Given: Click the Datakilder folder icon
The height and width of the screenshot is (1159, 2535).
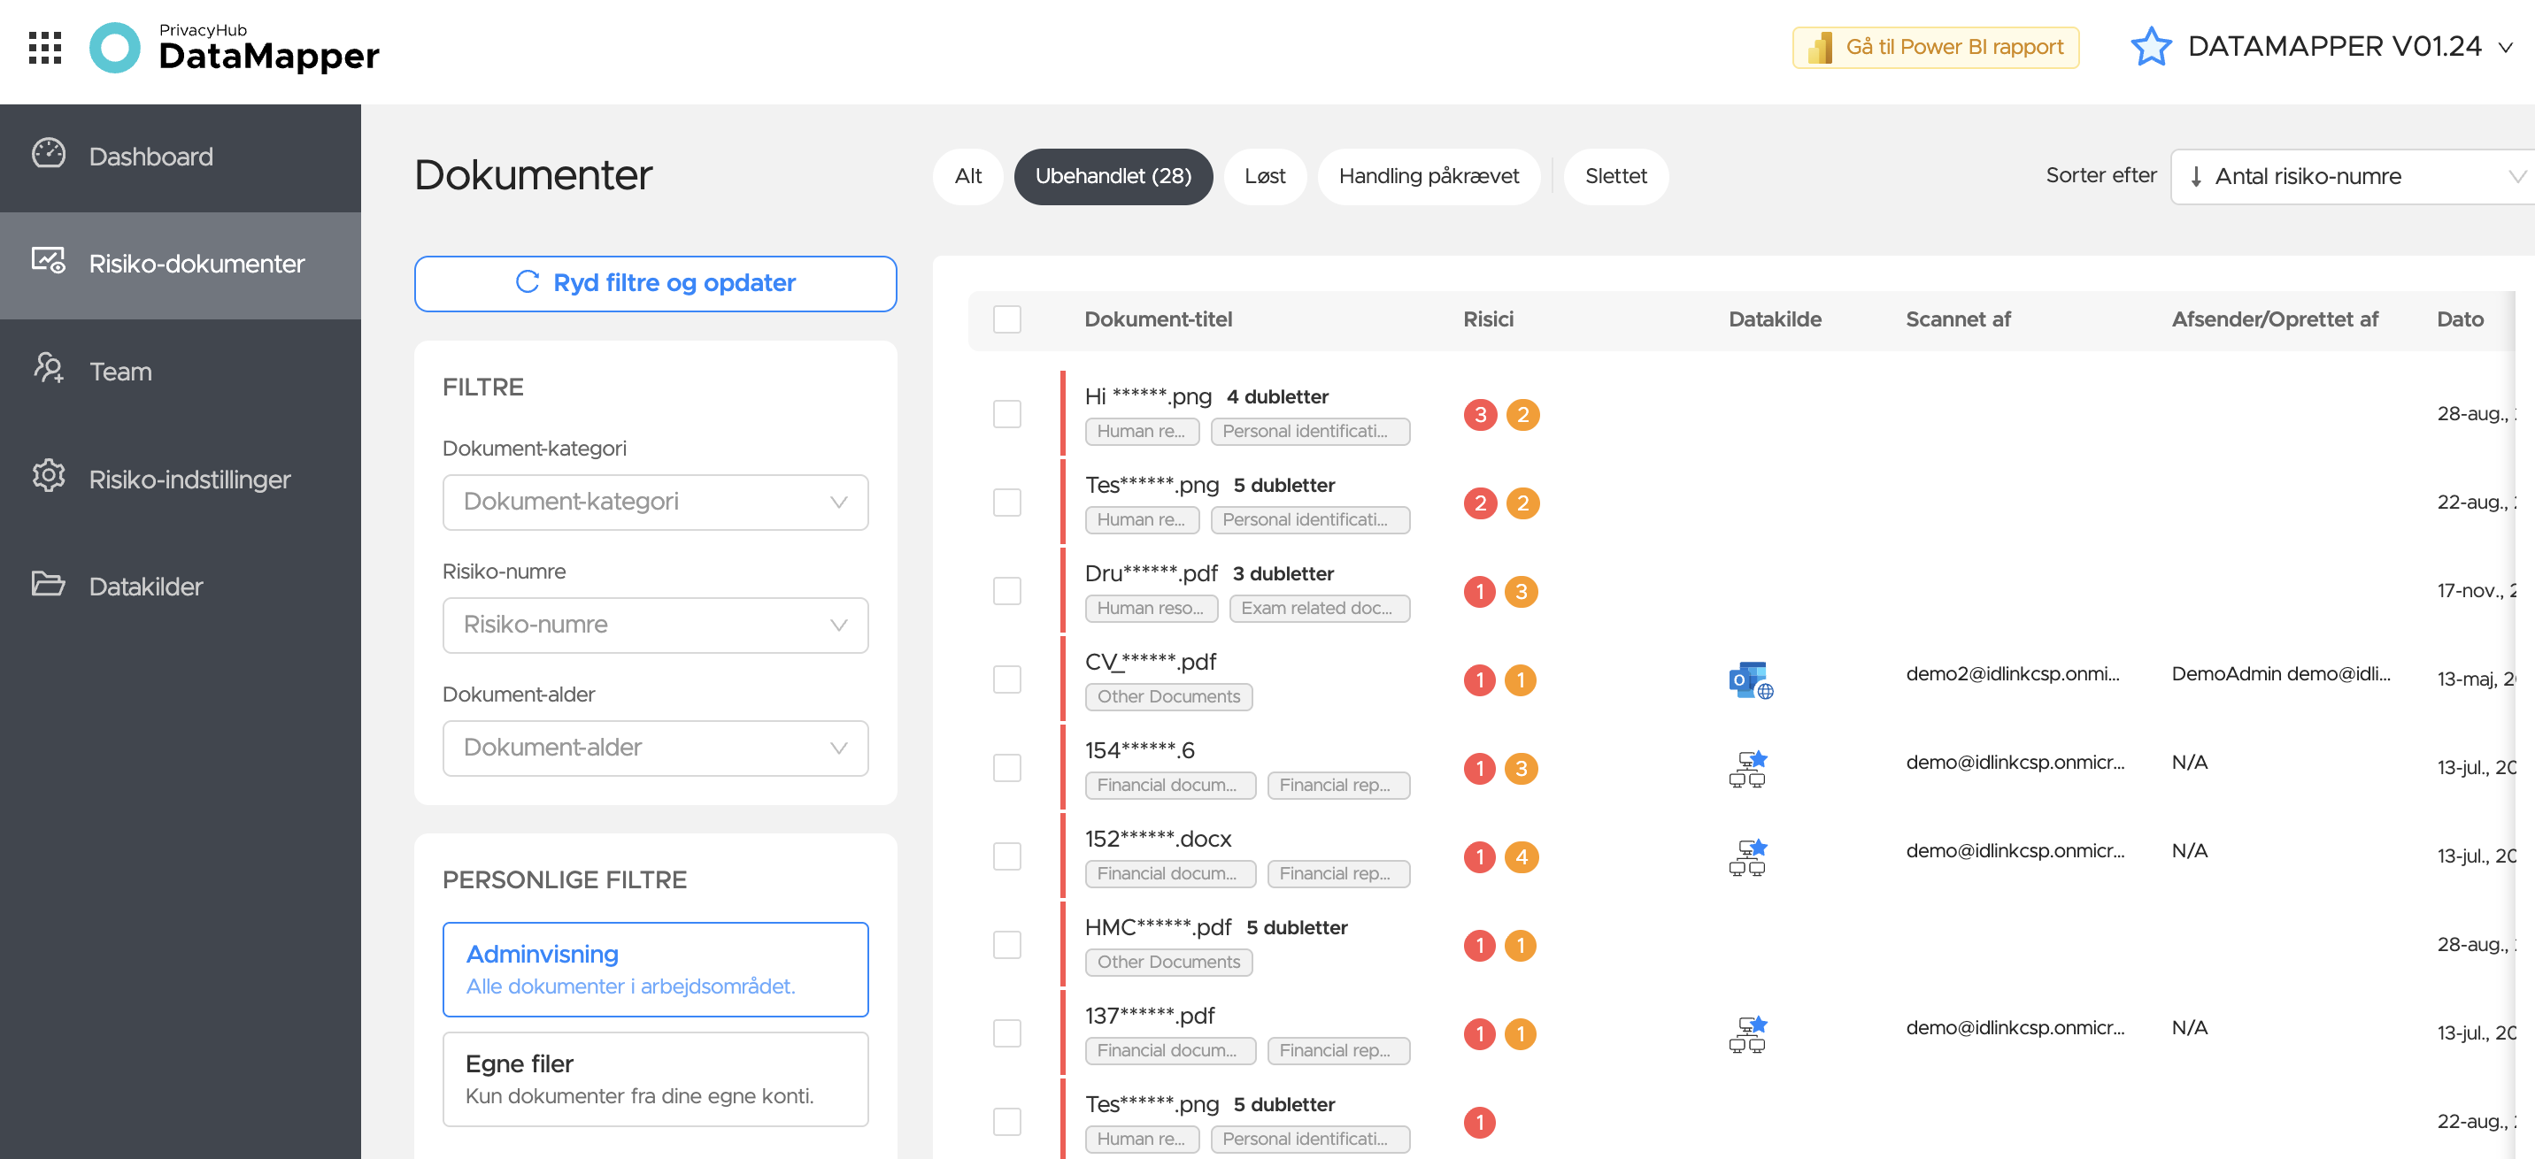Looking at the screenshot, I should [x=48, y=585].
